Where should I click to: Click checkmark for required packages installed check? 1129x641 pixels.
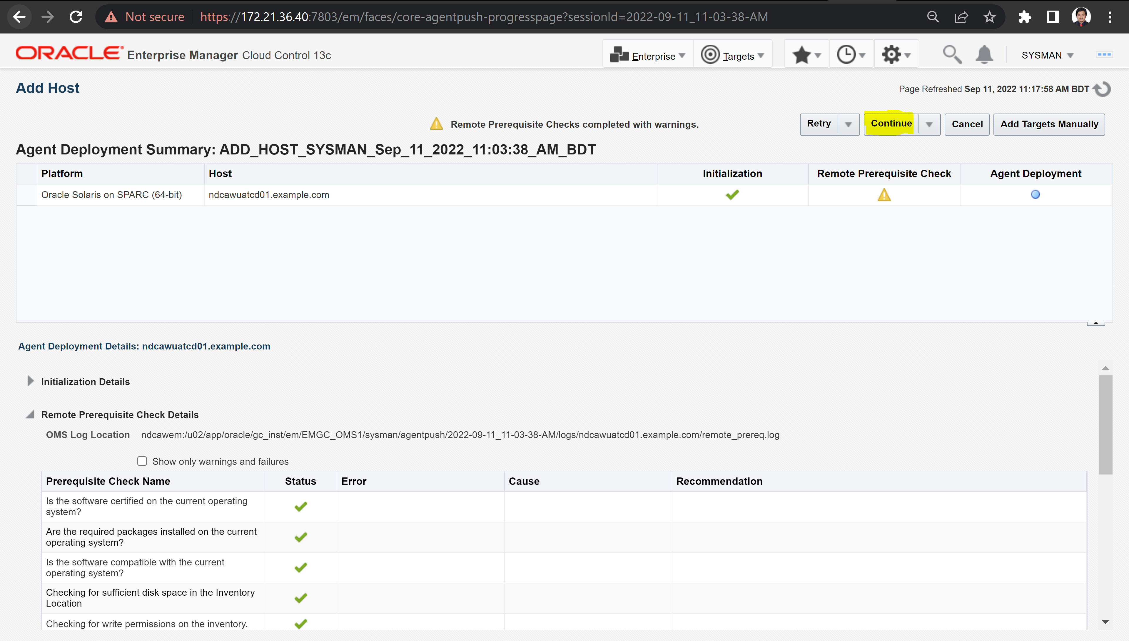(300, 537)
